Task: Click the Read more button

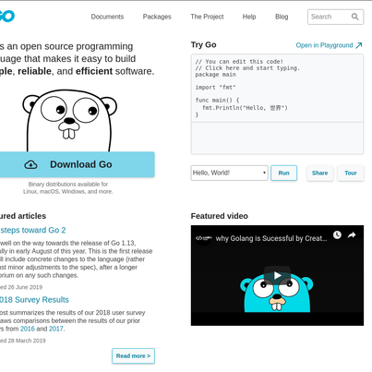Action: pos(133,356)
